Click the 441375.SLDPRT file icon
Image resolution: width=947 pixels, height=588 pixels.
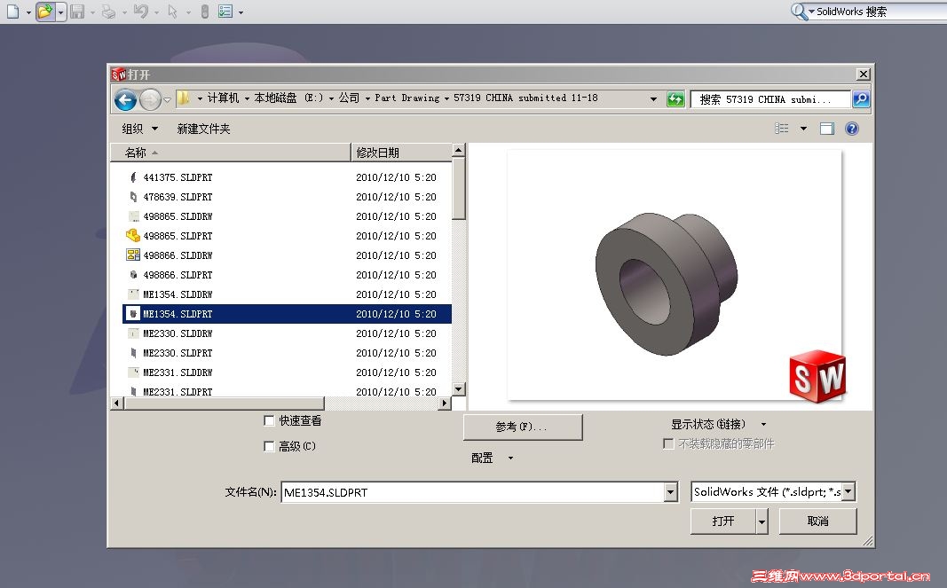(133, 176)
